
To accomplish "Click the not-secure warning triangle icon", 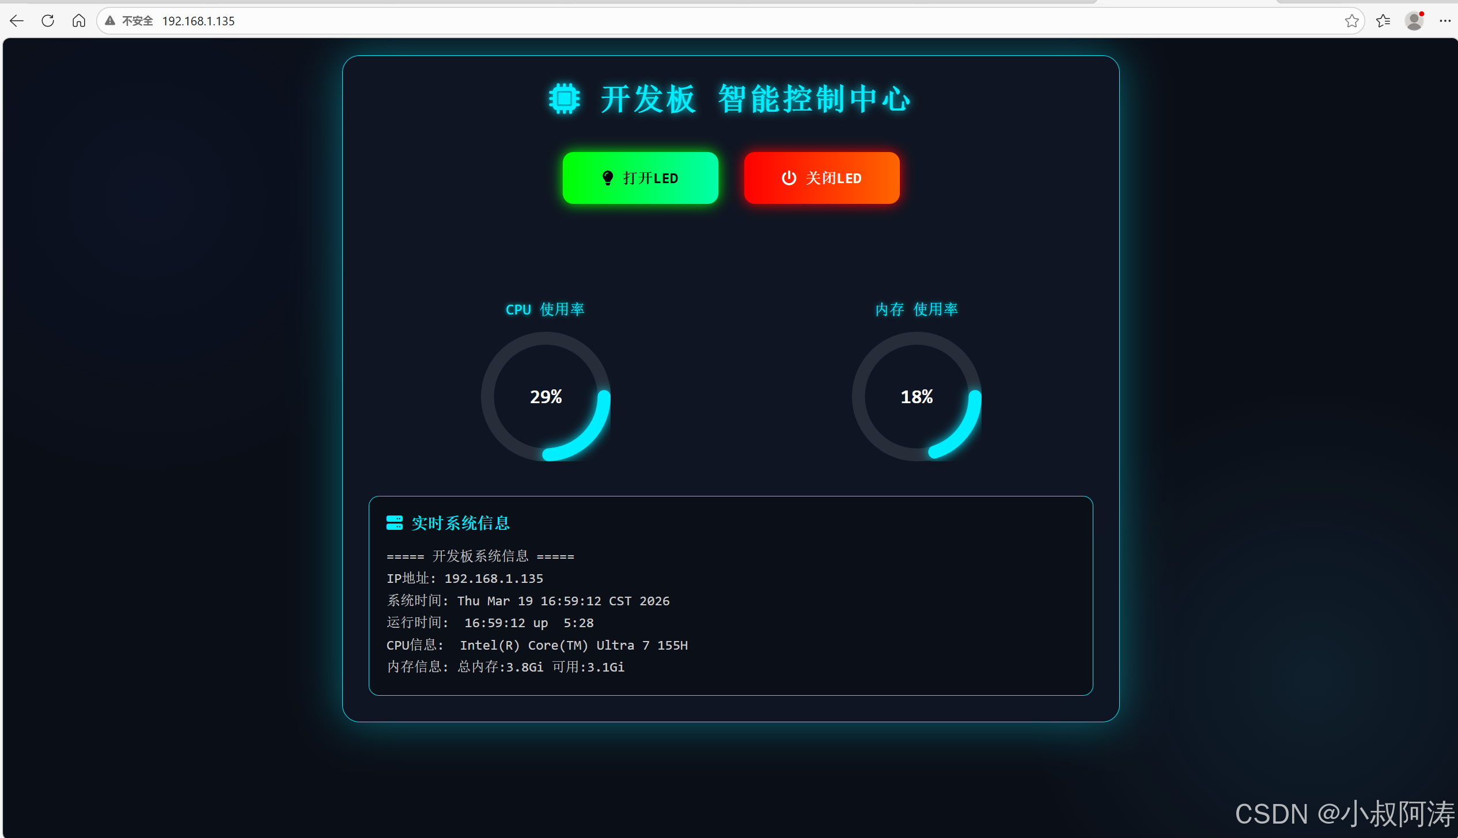I will [110, 21].
